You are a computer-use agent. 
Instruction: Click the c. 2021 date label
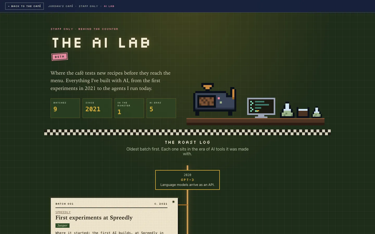click(x=161, y=204)
